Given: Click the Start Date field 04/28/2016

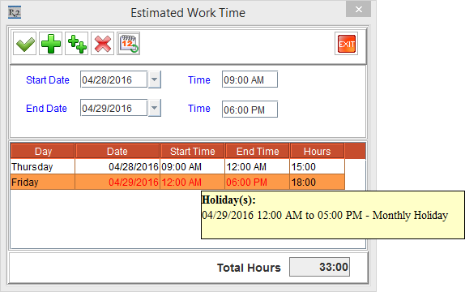Looking at the screenshot, I should point(113,79).
